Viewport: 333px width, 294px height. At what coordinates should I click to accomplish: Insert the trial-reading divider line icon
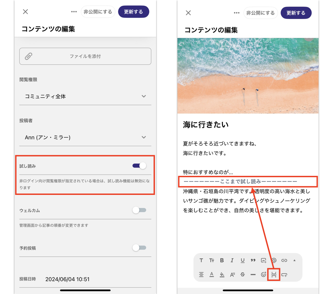click(274, 275)
